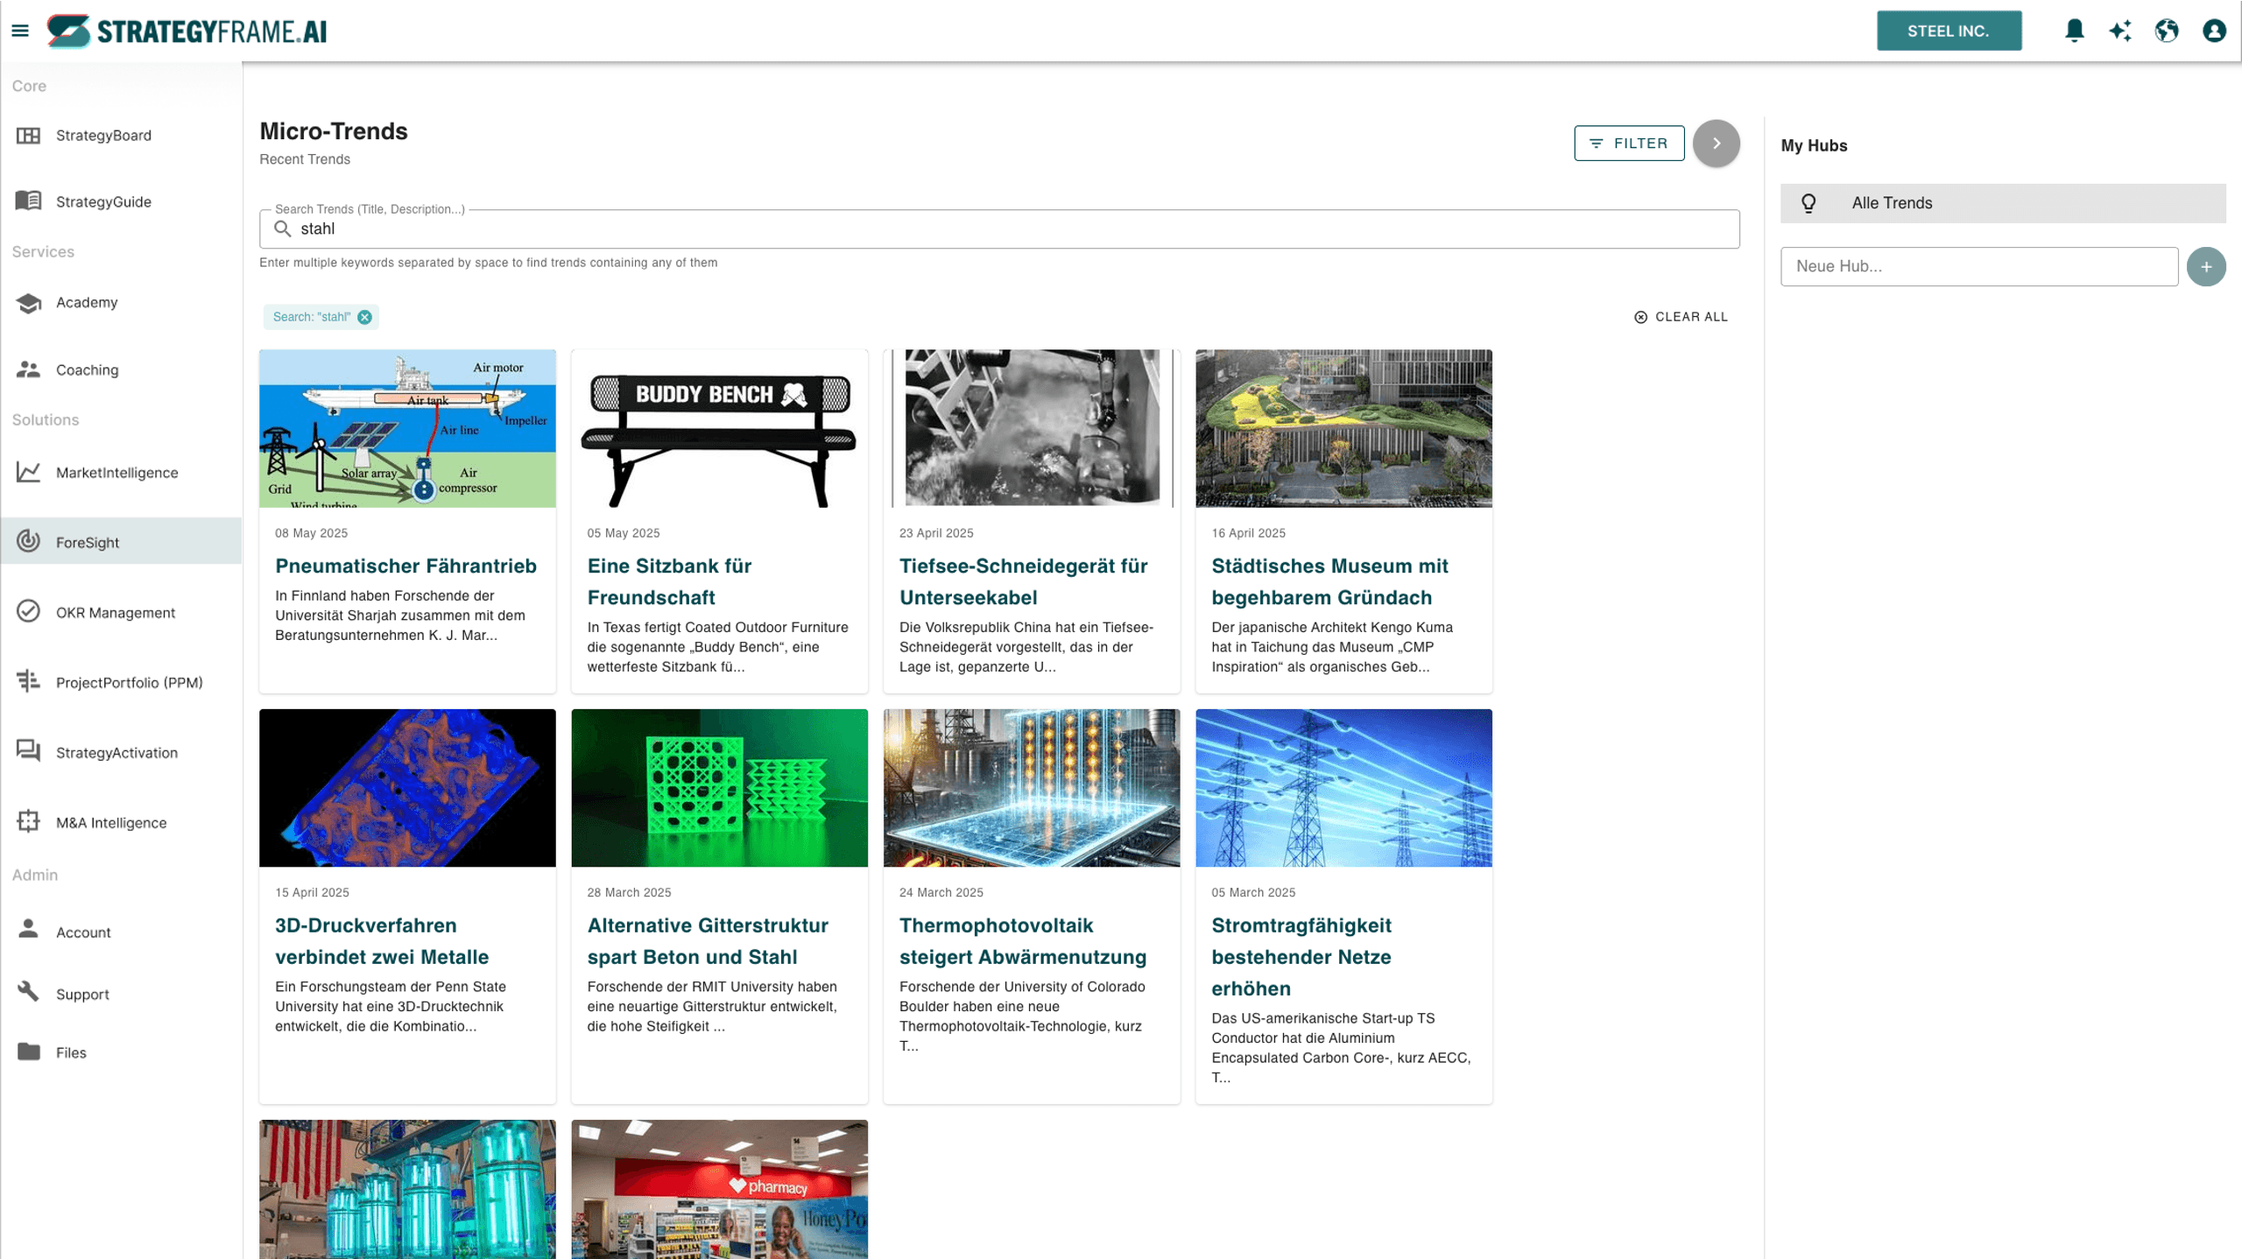The height and width of the screenshot is (1259, 2242).
Task: Switch company via STEEL INC. button
Action: point(1949,31)
